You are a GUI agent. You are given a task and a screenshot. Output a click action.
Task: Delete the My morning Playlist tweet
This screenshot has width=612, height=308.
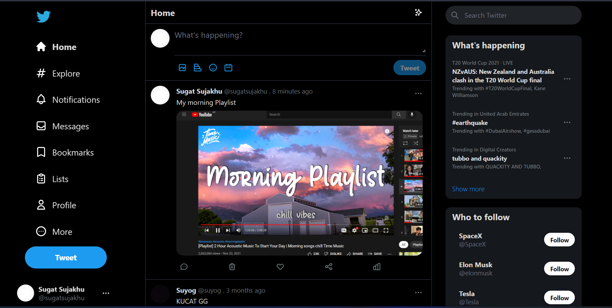(x=232, y=267)
